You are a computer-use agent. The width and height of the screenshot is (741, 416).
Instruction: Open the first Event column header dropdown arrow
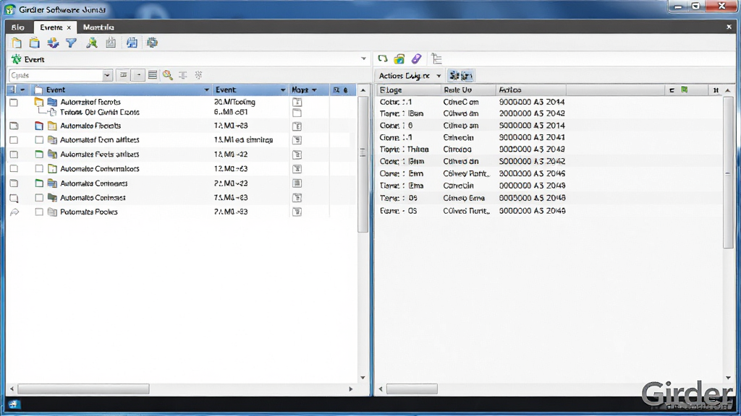click(206, 90)
